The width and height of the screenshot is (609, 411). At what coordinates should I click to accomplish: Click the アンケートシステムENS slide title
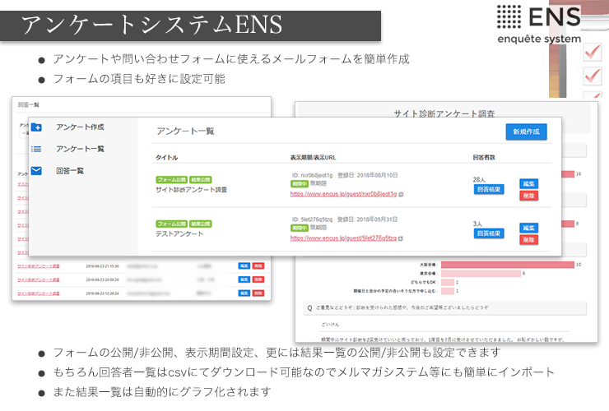point(151,25)
